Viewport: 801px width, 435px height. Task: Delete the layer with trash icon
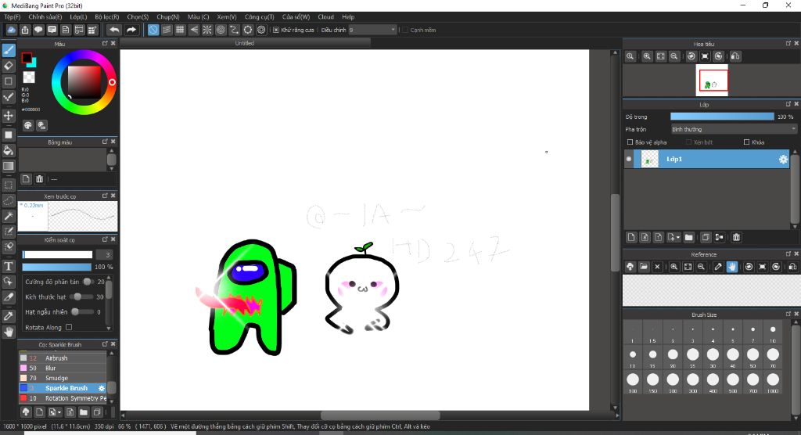click(x=736, y=237)
